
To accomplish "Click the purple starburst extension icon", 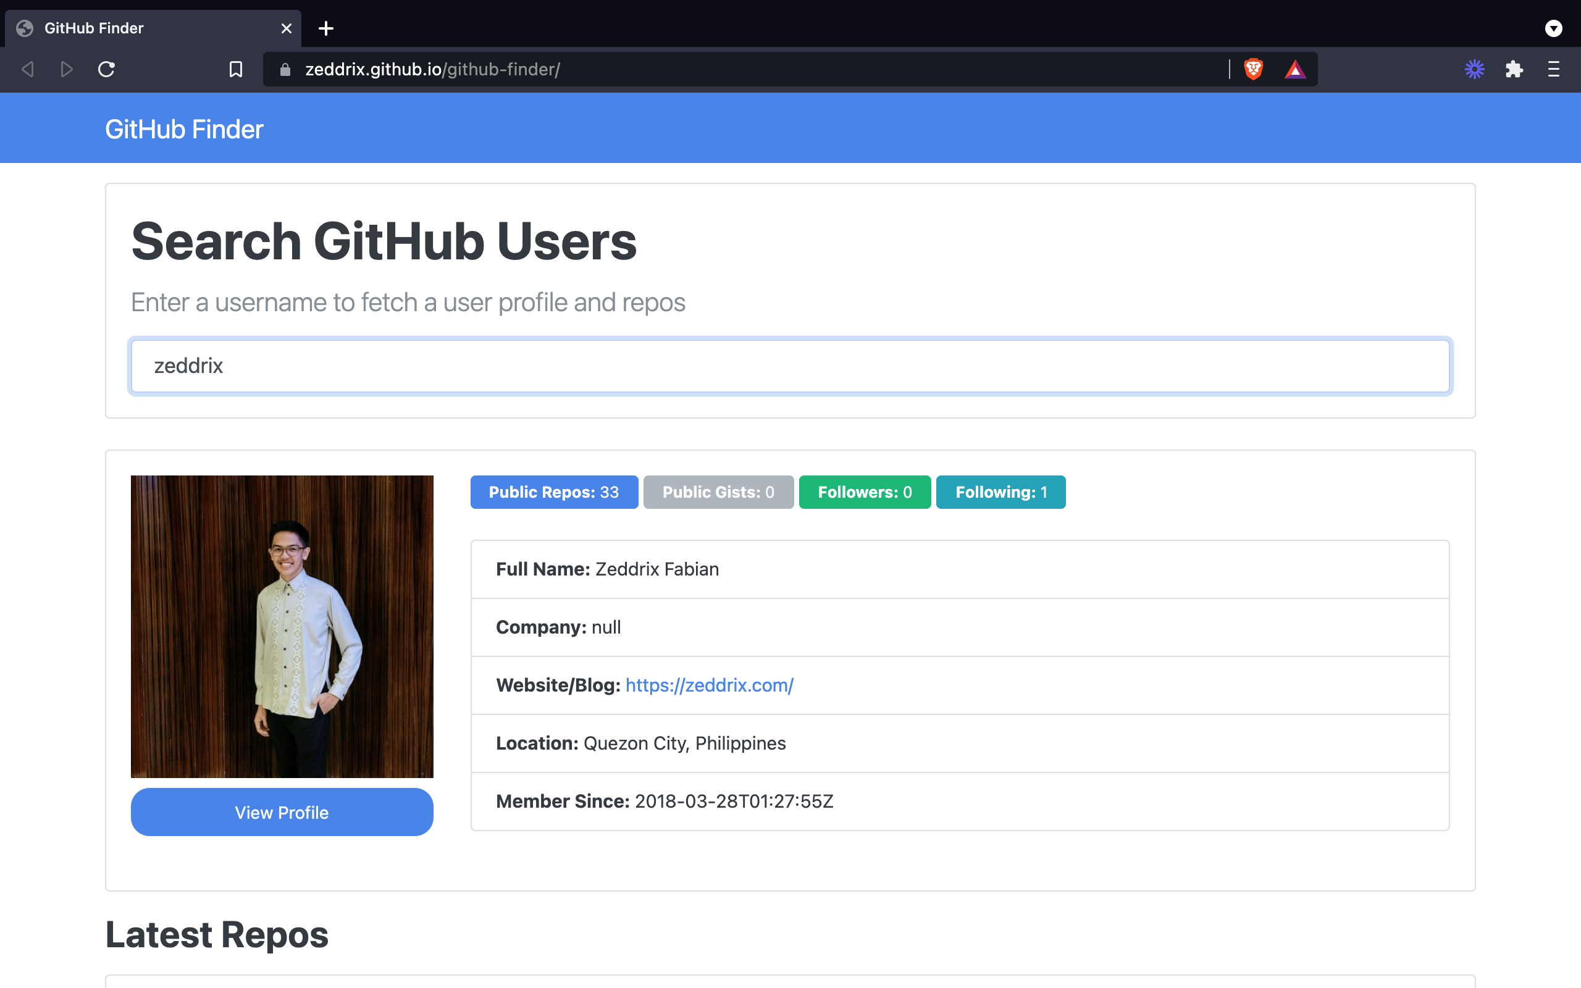I will pyautogui.click(x=1475, y=69).
